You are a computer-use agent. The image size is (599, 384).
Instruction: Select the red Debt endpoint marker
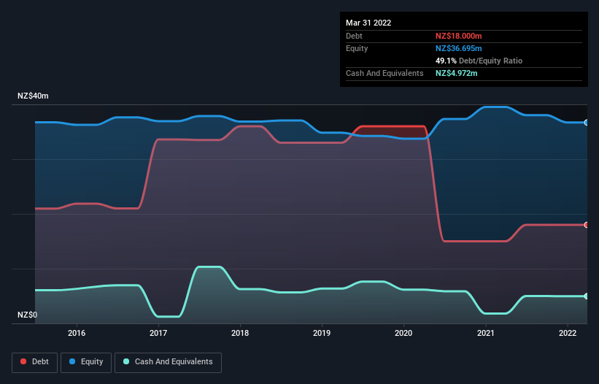(x=587, y=225)
